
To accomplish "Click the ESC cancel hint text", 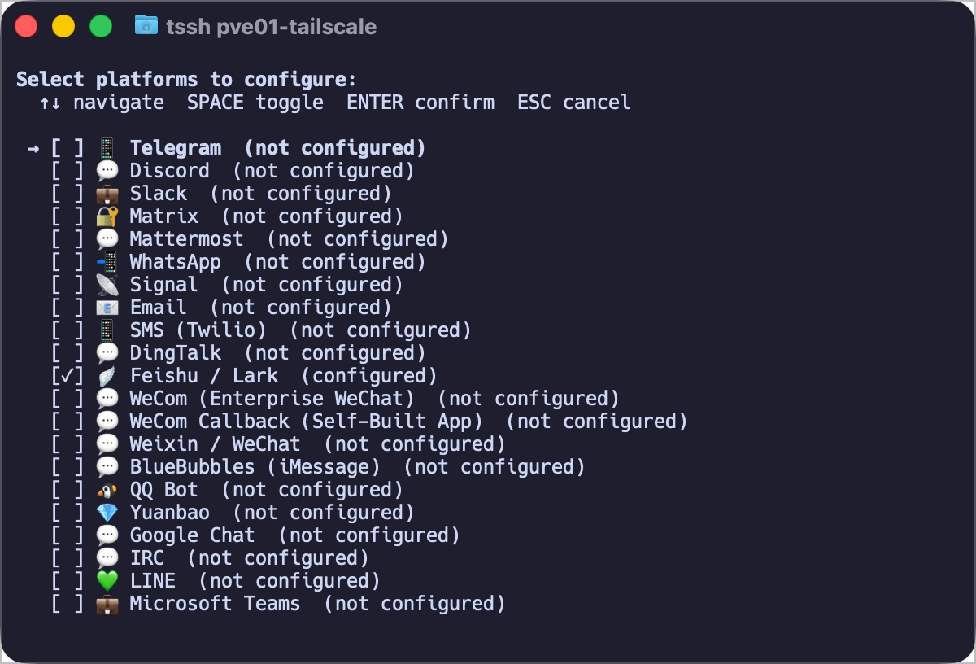I will pyautogui.click(x=573, y=103).
